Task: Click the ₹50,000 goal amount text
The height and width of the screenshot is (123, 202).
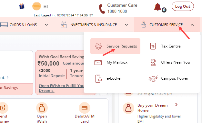Action: (x=48, y=64)
